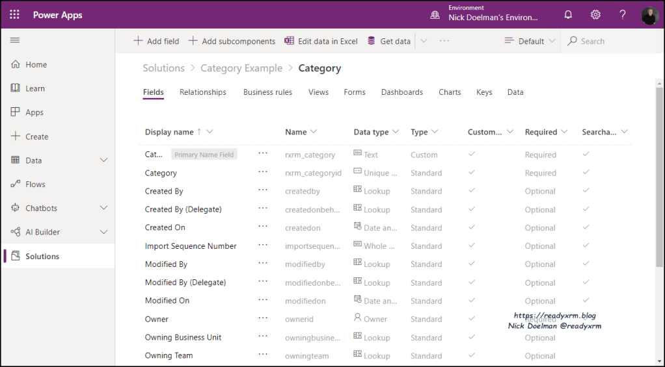Click the Add field button
Viewport: 665px width, 367px height.
(156, 41)
